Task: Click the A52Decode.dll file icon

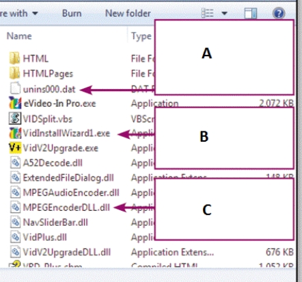Action: [x=15, y=163]
